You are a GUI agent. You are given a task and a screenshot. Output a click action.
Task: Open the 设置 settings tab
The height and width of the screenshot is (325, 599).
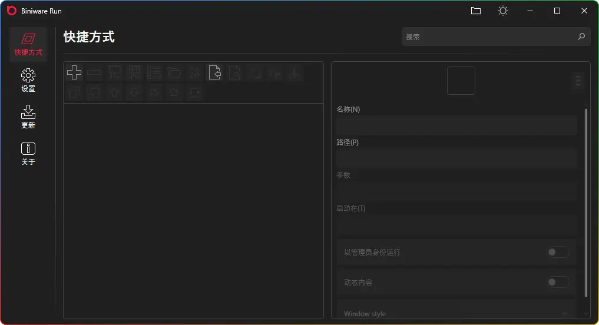(28, 81)
